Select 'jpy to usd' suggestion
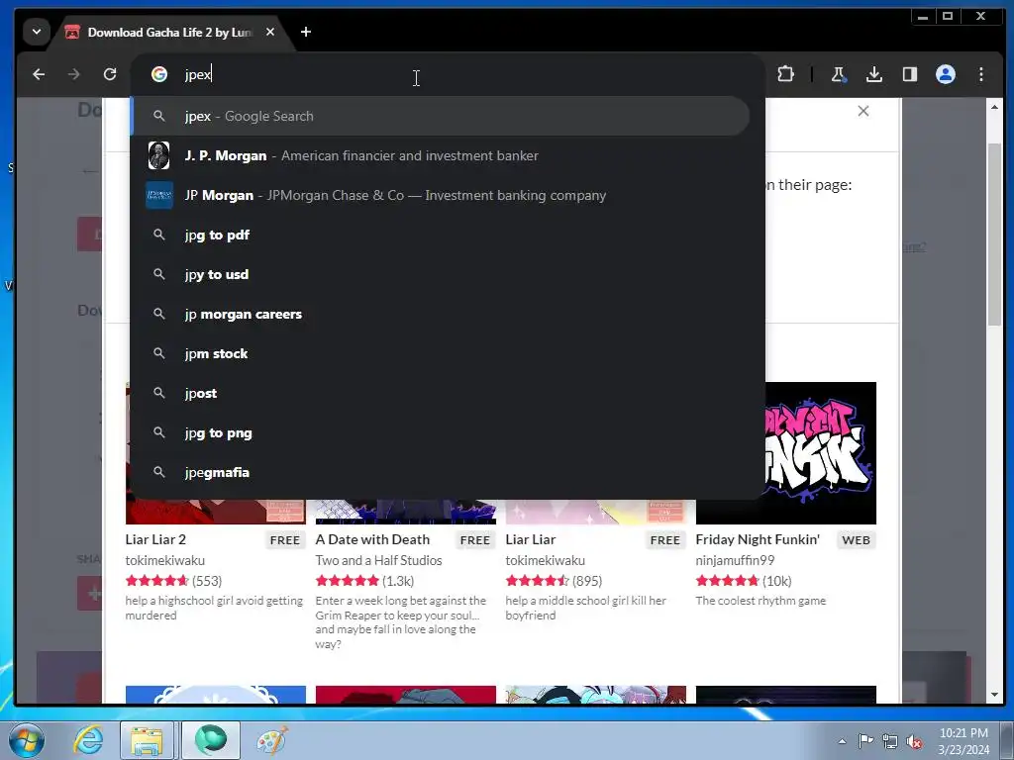 coord(441,274)
